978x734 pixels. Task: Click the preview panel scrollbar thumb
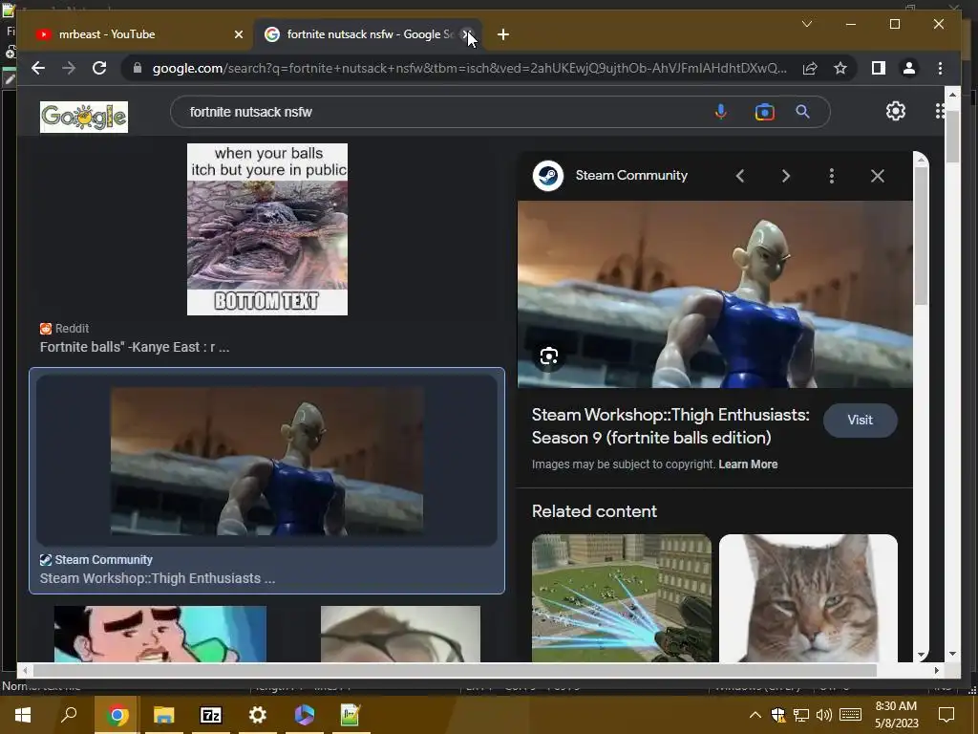[922, 236]
